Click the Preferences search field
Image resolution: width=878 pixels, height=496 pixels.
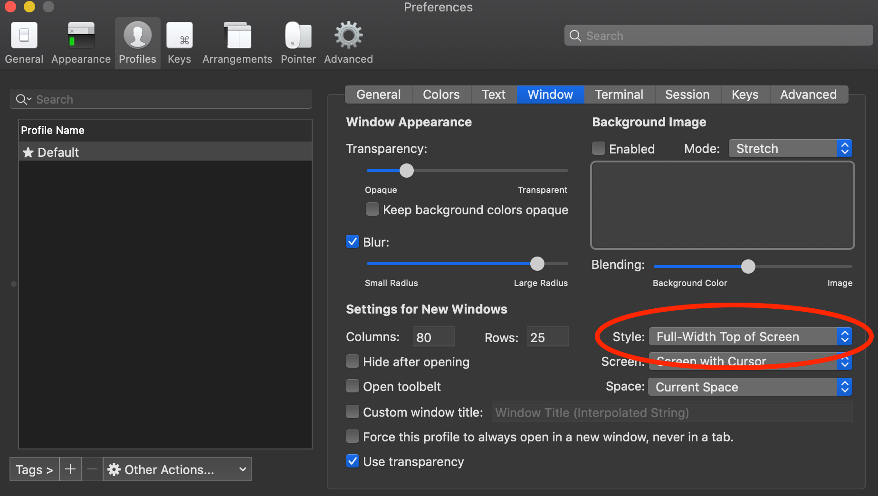click(718, 36)
